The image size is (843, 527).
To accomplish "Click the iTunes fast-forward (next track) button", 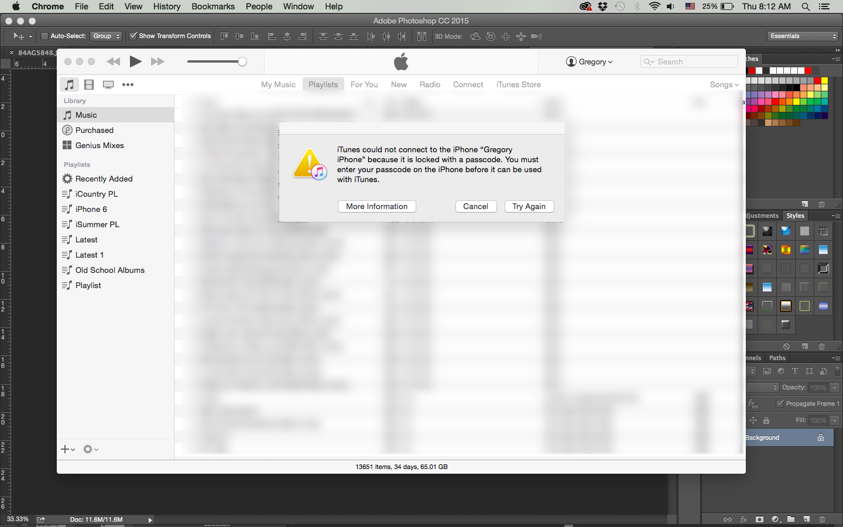I will point(157,61).
